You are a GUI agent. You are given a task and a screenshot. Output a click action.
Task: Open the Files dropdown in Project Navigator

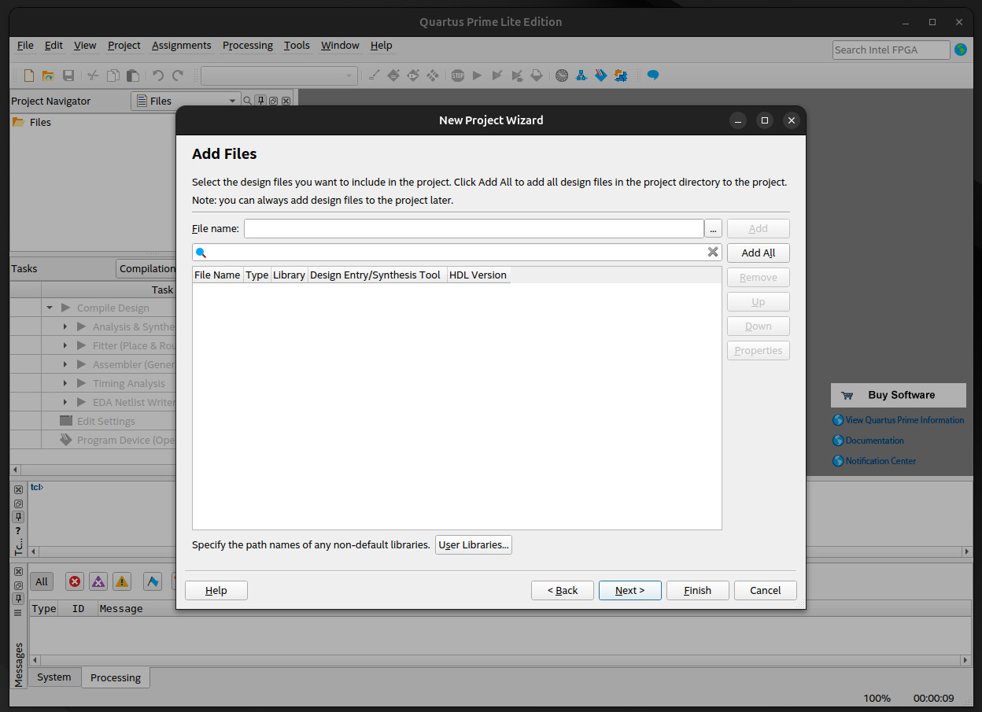pos(186,101)
